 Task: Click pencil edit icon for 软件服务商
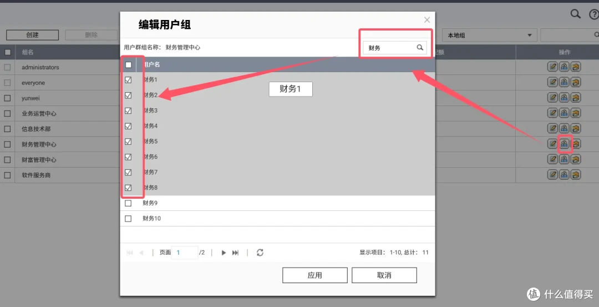(552, 175)
